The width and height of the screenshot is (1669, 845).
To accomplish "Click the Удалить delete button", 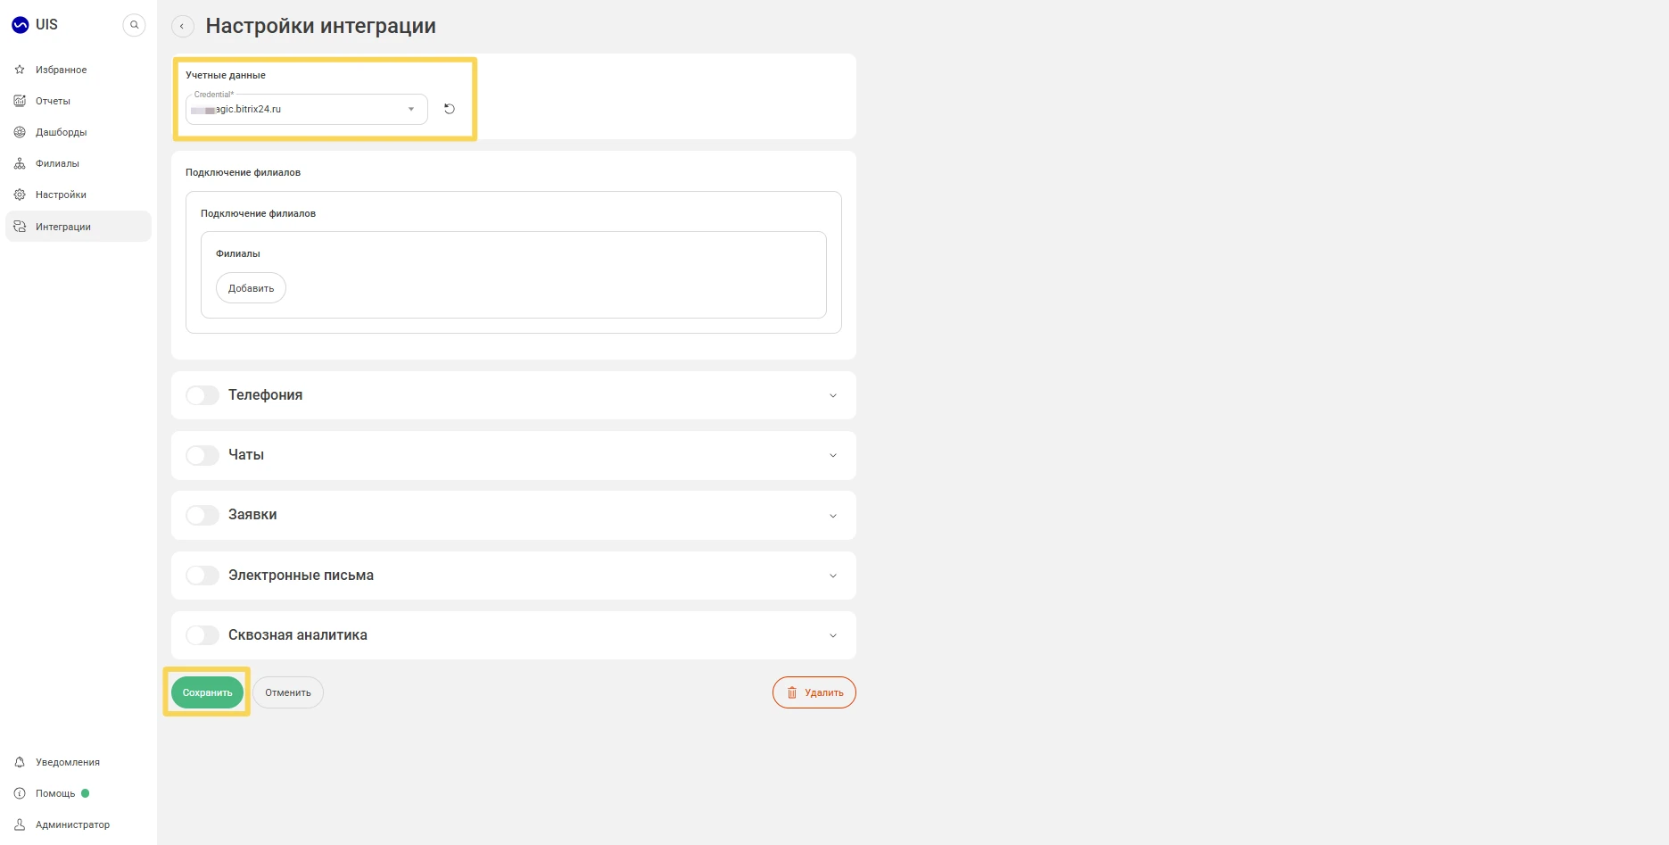I will 814,692.
